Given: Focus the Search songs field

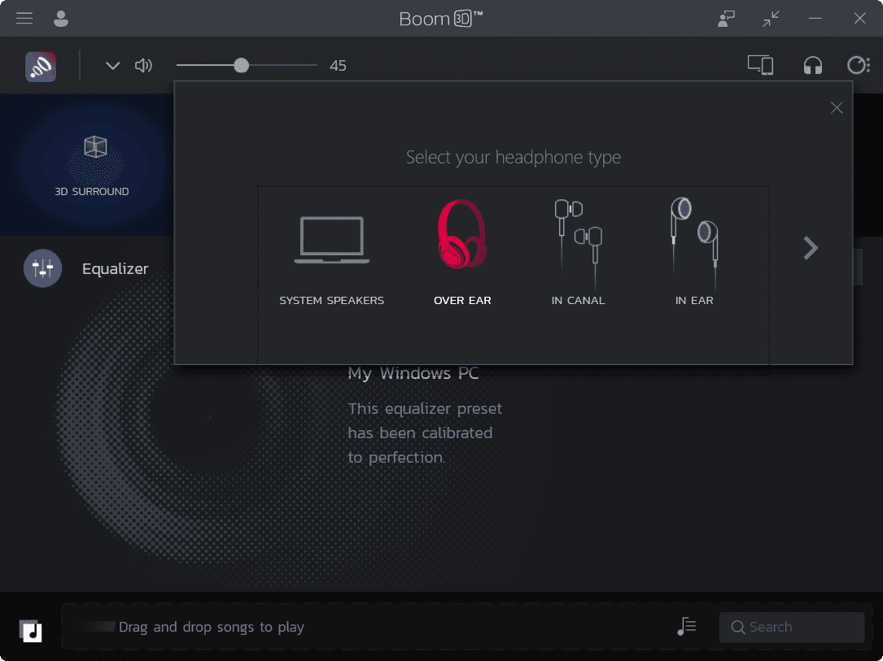Looking at the screenshot, I should tap(792, 627).
